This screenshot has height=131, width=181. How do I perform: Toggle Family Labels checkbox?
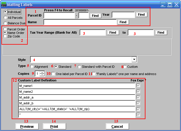tap(93, 74)
